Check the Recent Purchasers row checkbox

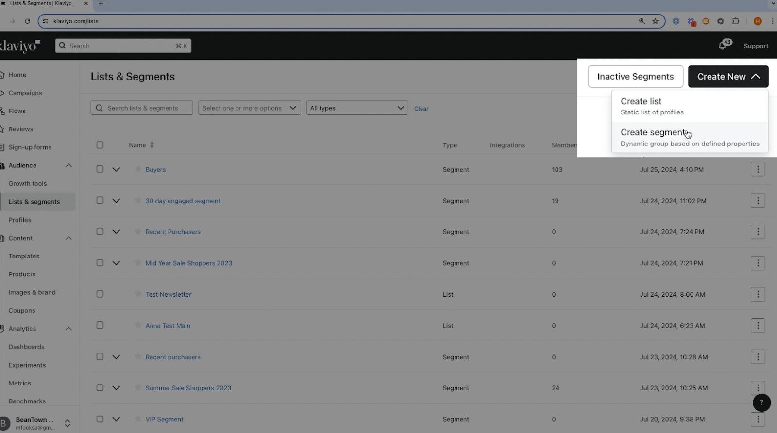(x=100, y=232)
